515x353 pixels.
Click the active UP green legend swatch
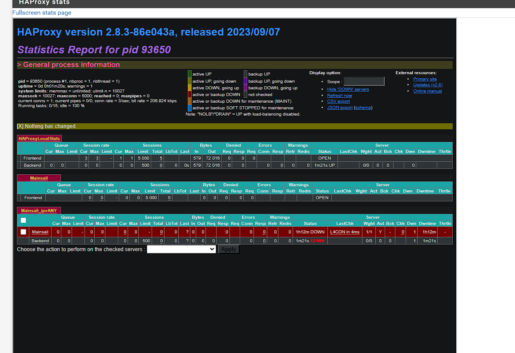pyautogui.click(x=189, y=74)
